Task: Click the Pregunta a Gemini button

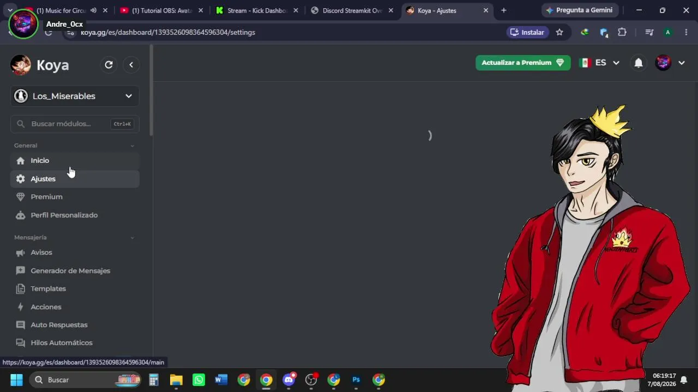Action: (579, 10)
